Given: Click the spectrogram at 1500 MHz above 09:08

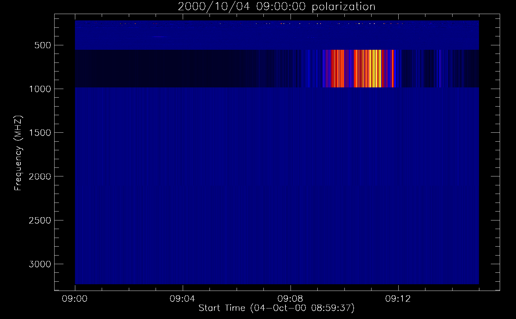Looking at the screenshot, I should [x=290, y=132].
